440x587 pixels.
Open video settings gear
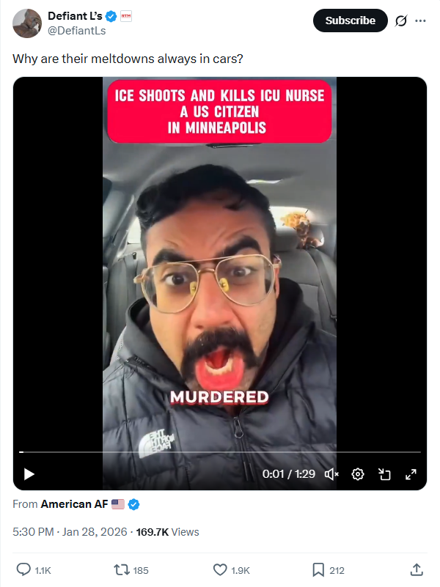358,474
